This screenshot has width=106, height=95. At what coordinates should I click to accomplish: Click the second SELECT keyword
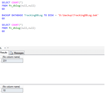[6, 25]
